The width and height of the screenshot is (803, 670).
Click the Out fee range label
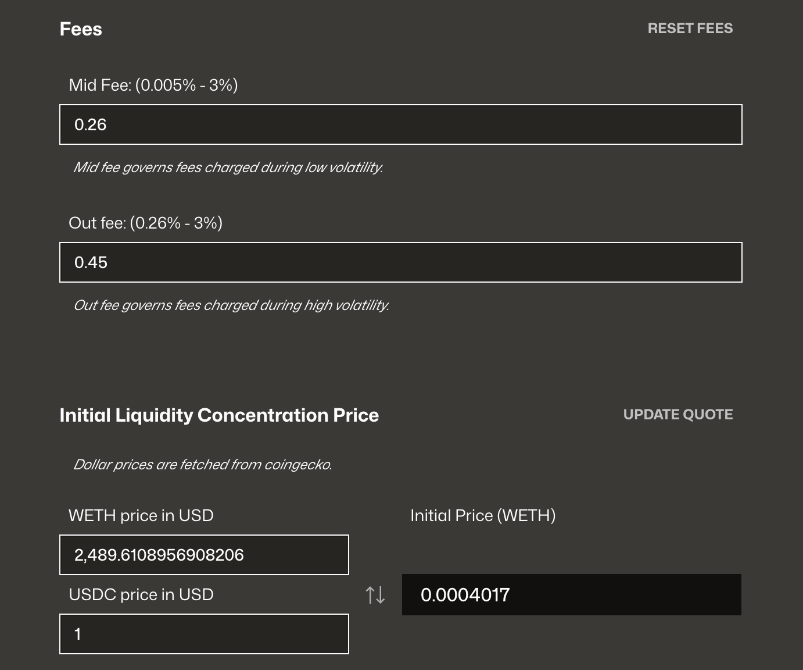[145, 223]
